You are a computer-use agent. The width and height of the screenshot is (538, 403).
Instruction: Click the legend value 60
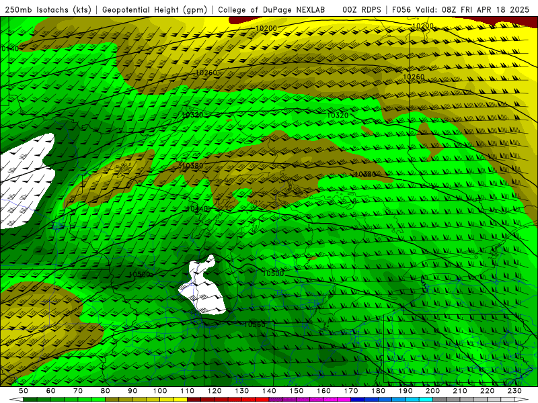pos(51,391)
